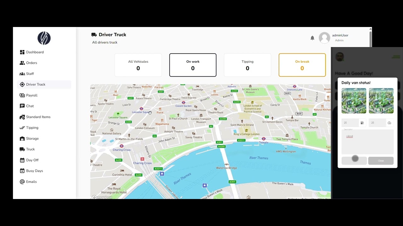Click the Emails at-sign icon
The width and height of the screenshot is (403, 226).
[22, 182]
